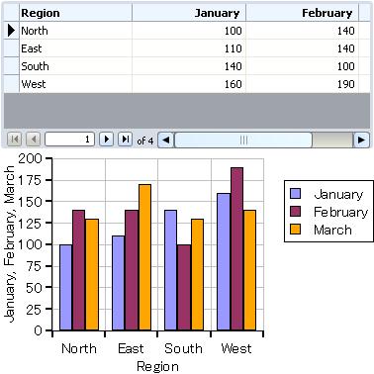The image size is (374, 374).
Task: Click the East region cell
Action: tap(75, 48)
